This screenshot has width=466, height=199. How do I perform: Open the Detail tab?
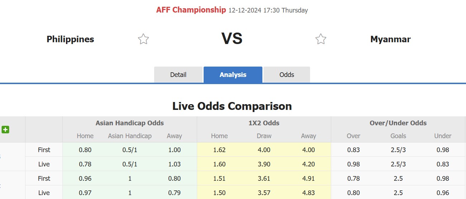(178, 75)
